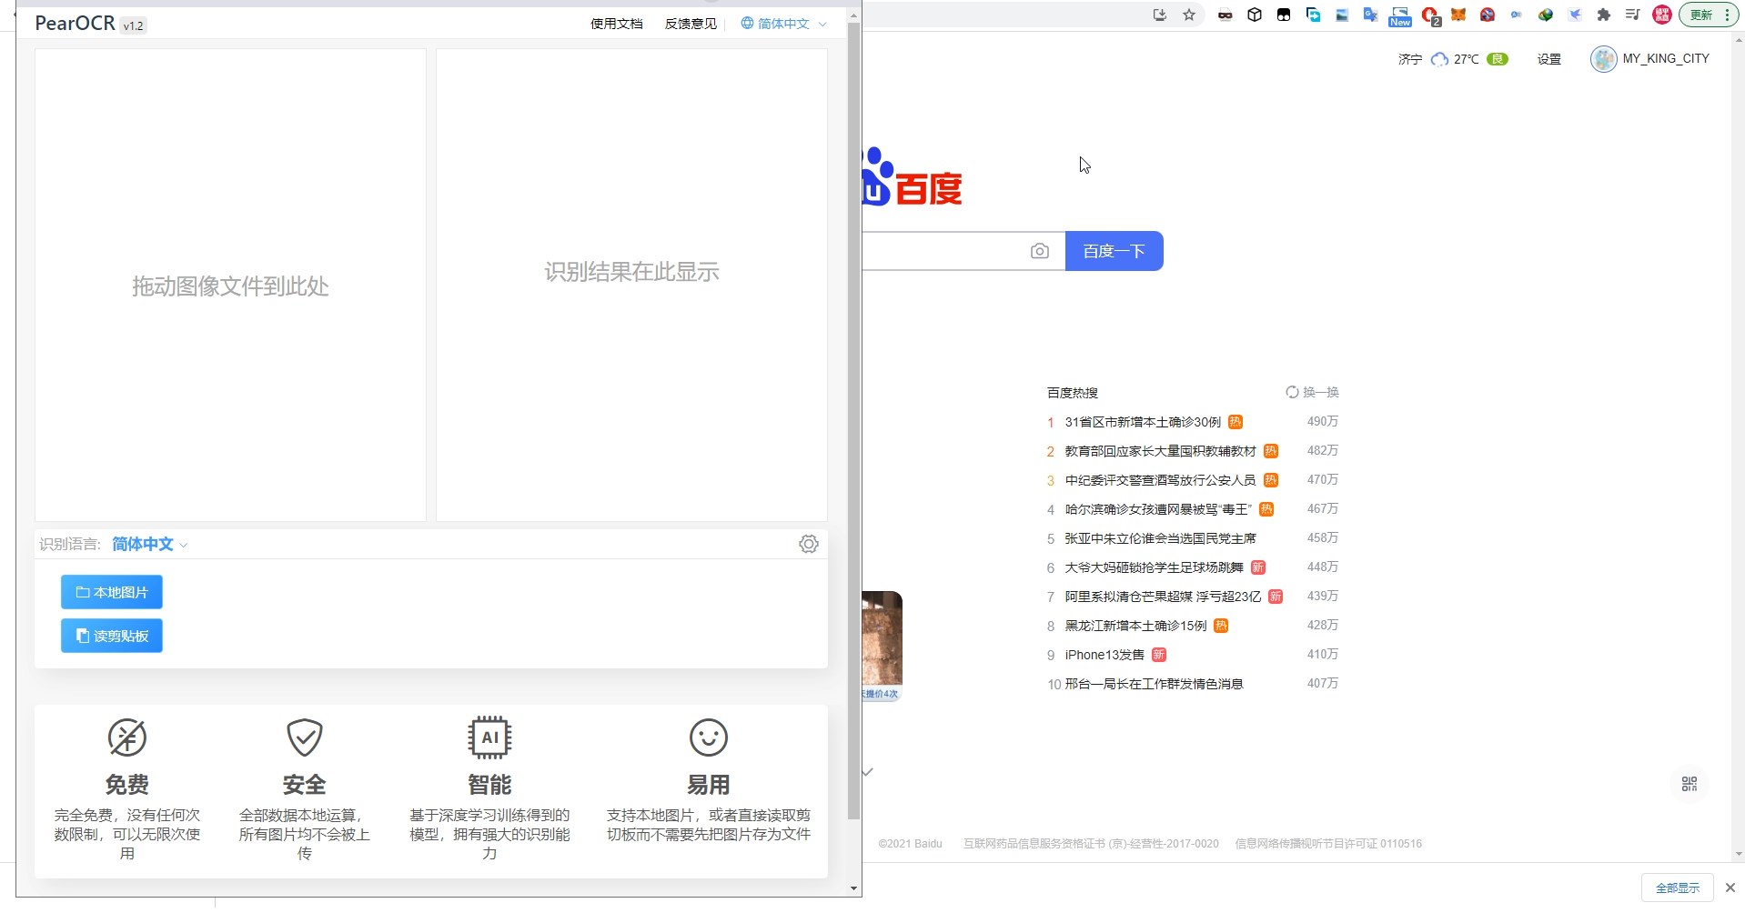Click the weather icon next to 济宁
The image size is (1745, 913).
tap(1438, 59)
